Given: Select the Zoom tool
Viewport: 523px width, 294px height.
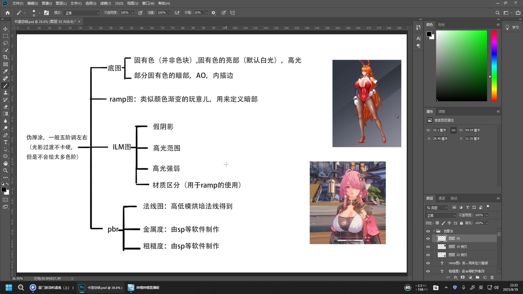Looking at the screenshot, I should (x=5, y=170).
